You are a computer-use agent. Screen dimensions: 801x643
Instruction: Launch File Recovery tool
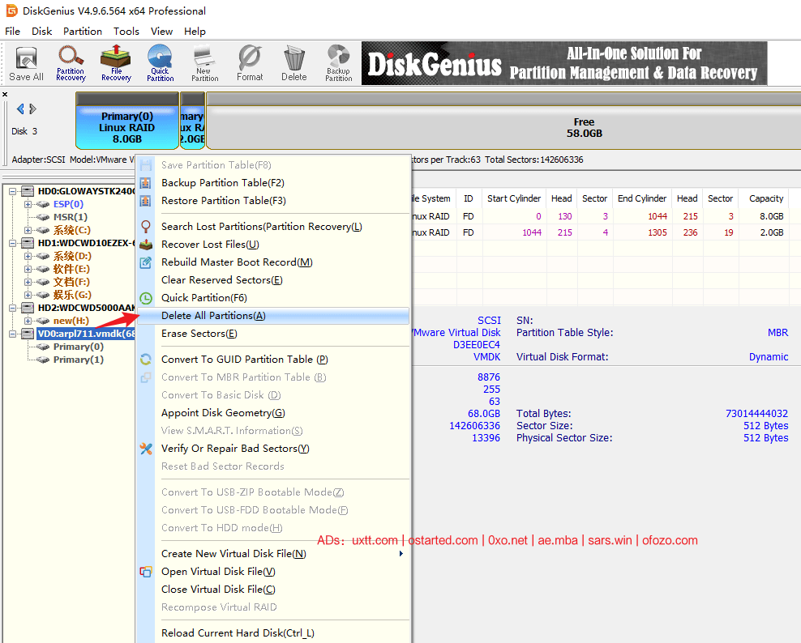click(x=116, y=64)
